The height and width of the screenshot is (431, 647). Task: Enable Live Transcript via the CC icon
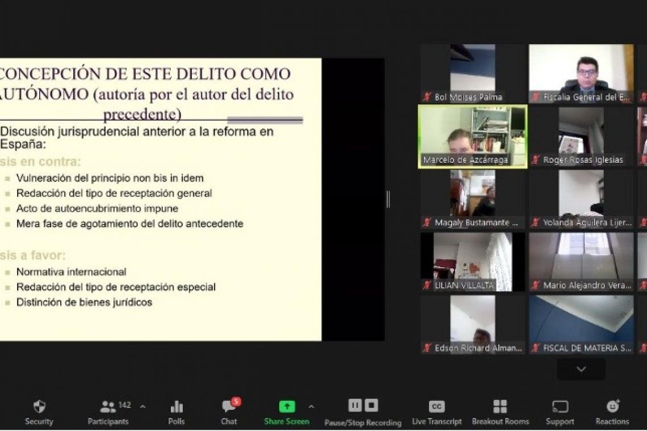point(437,406)
